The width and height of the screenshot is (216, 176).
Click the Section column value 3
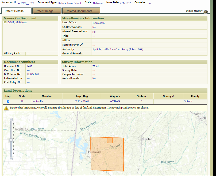pos(141,101)
